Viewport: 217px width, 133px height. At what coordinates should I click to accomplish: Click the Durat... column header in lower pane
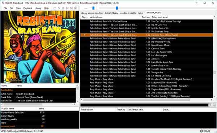pyautogui.click(x=166, y=110)
